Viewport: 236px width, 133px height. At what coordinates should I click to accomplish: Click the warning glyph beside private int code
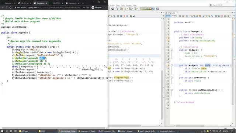tap(169, 38)
